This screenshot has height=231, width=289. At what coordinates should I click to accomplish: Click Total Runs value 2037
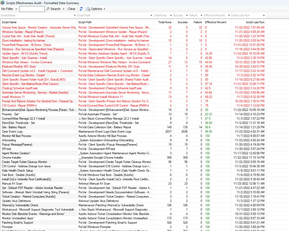click(168, 132)
